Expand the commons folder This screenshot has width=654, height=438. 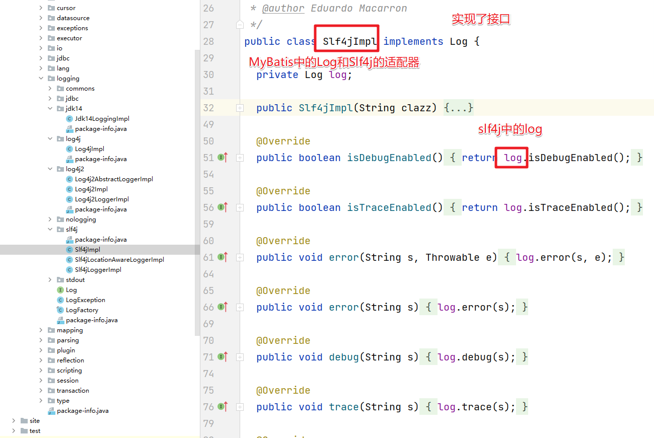pos(50,89)
